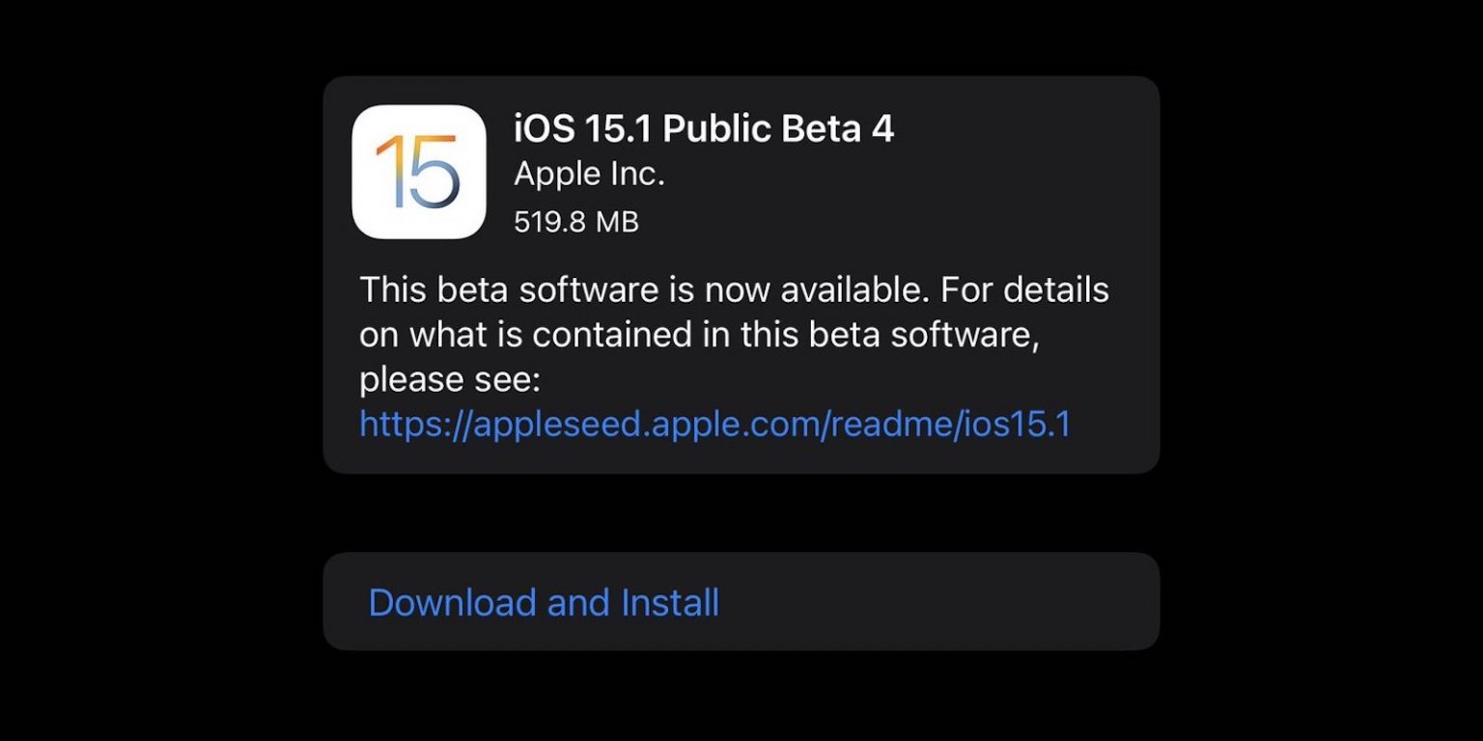Image resolution: width=1483 pixels, height=741 pixels.
Task: Click the Download and Install row
Action: [x=741, y=601]
